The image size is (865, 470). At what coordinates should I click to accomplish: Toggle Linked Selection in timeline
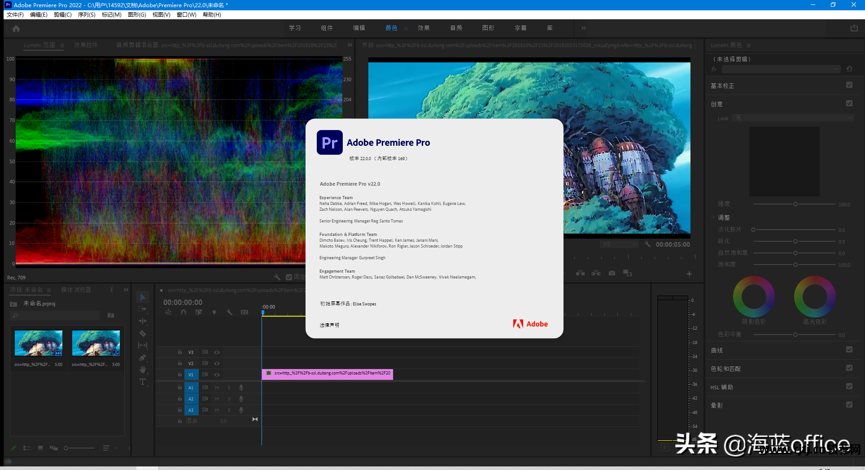[x=199, y=312]
